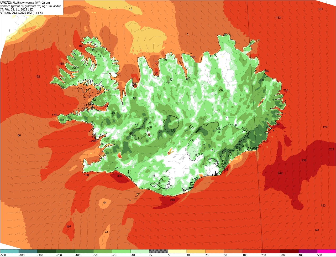Click the 100 to 200 red-orange legend swatch

[252, 251]
